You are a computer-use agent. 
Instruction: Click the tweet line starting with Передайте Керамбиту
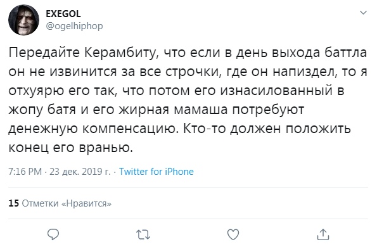[x=188, y=53]
